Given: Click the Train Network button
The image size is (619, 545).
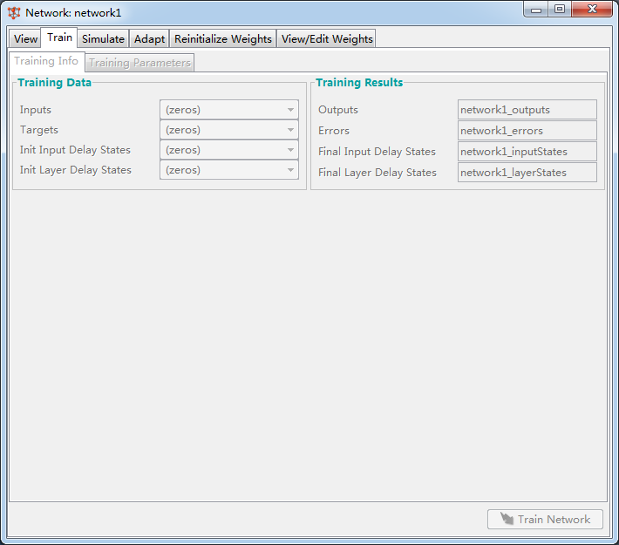Looking at the screenshot, I should click(x=545, y=519).
